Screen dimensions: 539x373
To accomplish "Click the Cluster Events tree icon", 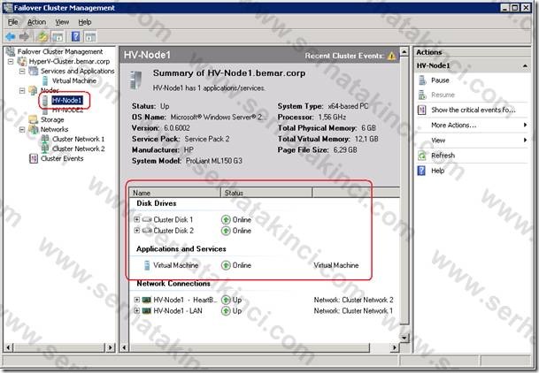I will pos(34,158).
